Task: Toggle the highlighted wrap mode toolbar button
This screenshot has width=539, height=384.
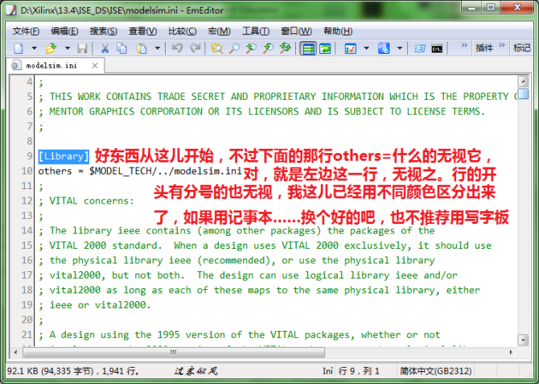Action: click(308, 48)
